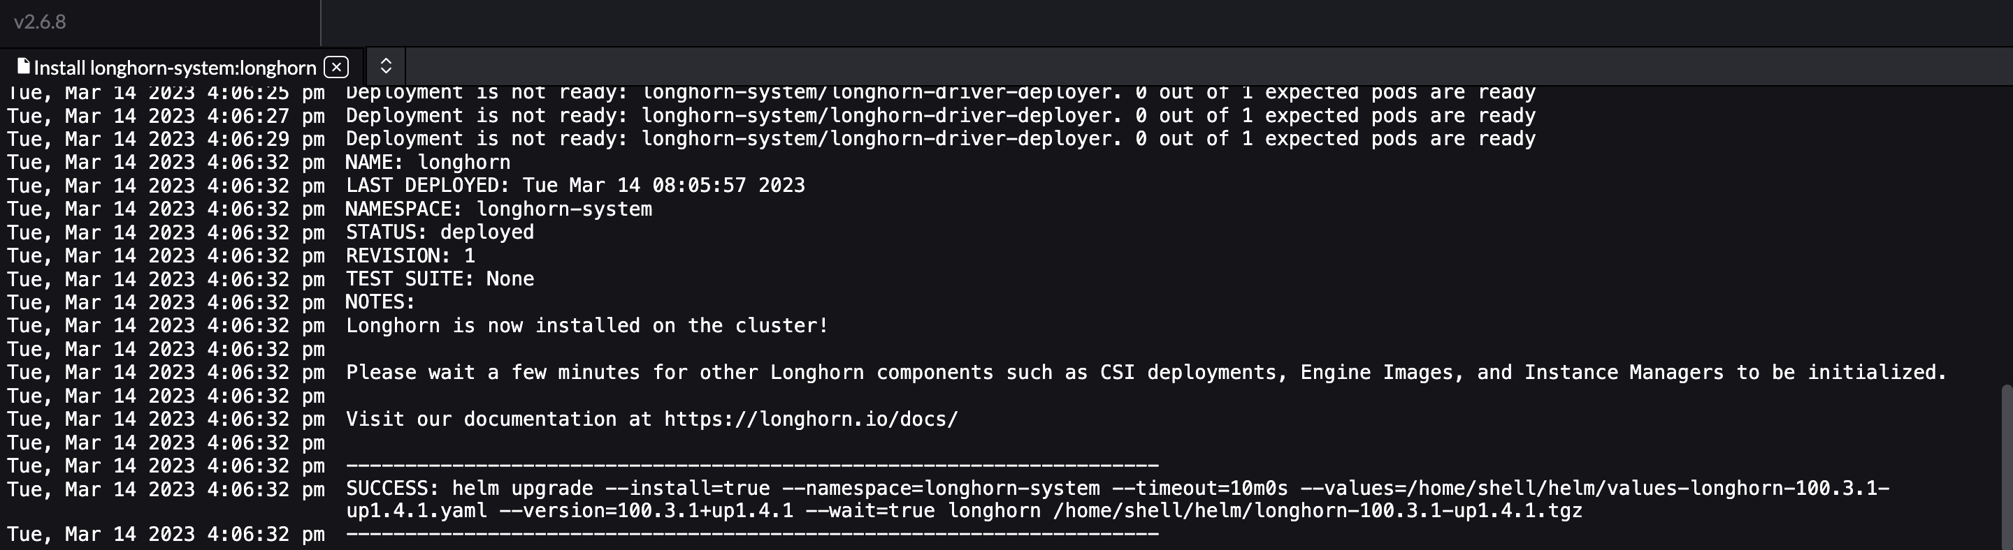Screen dimensions: 2013x550
Task: Click the "NAME: longhorn" log line
Action: tap(428, 161)
